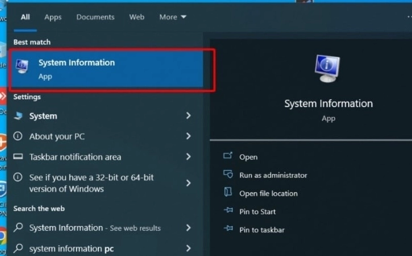The image size is (412, 256).
Task: Click Open in the preview pane
Action: [248, 157]
